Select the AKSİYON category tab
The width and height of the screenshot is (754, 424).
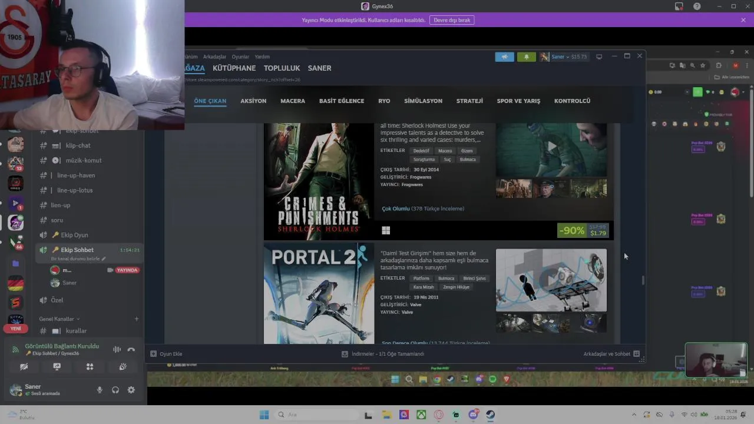(x=253, y=101)
